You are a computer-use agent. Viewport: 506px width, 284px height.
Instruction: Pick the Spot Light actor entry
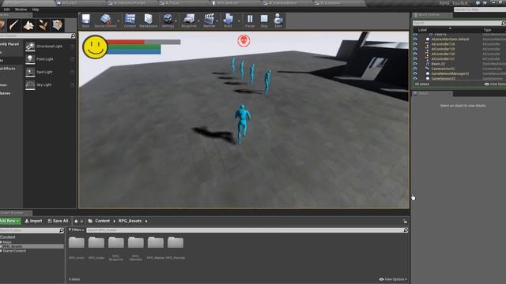click(50, 72)
